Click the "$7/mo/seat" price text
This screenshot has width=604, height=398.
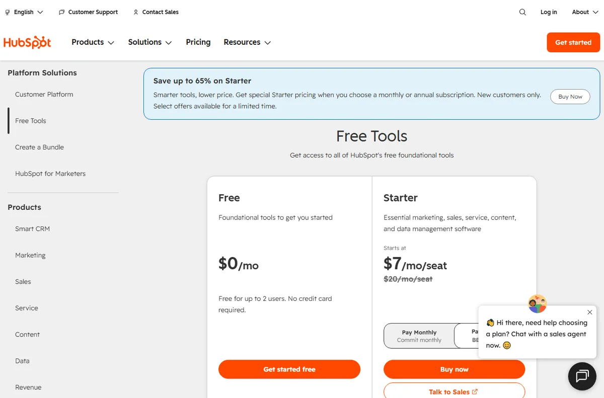tap(415, 264)
